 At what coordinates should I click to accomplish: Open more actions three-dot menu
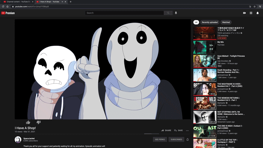(187, 130)
